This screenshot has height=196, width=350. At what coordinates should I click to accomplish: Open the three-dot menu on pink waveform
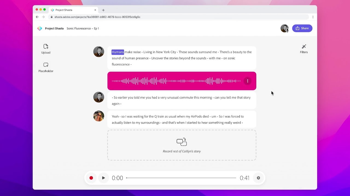point(247,81)
